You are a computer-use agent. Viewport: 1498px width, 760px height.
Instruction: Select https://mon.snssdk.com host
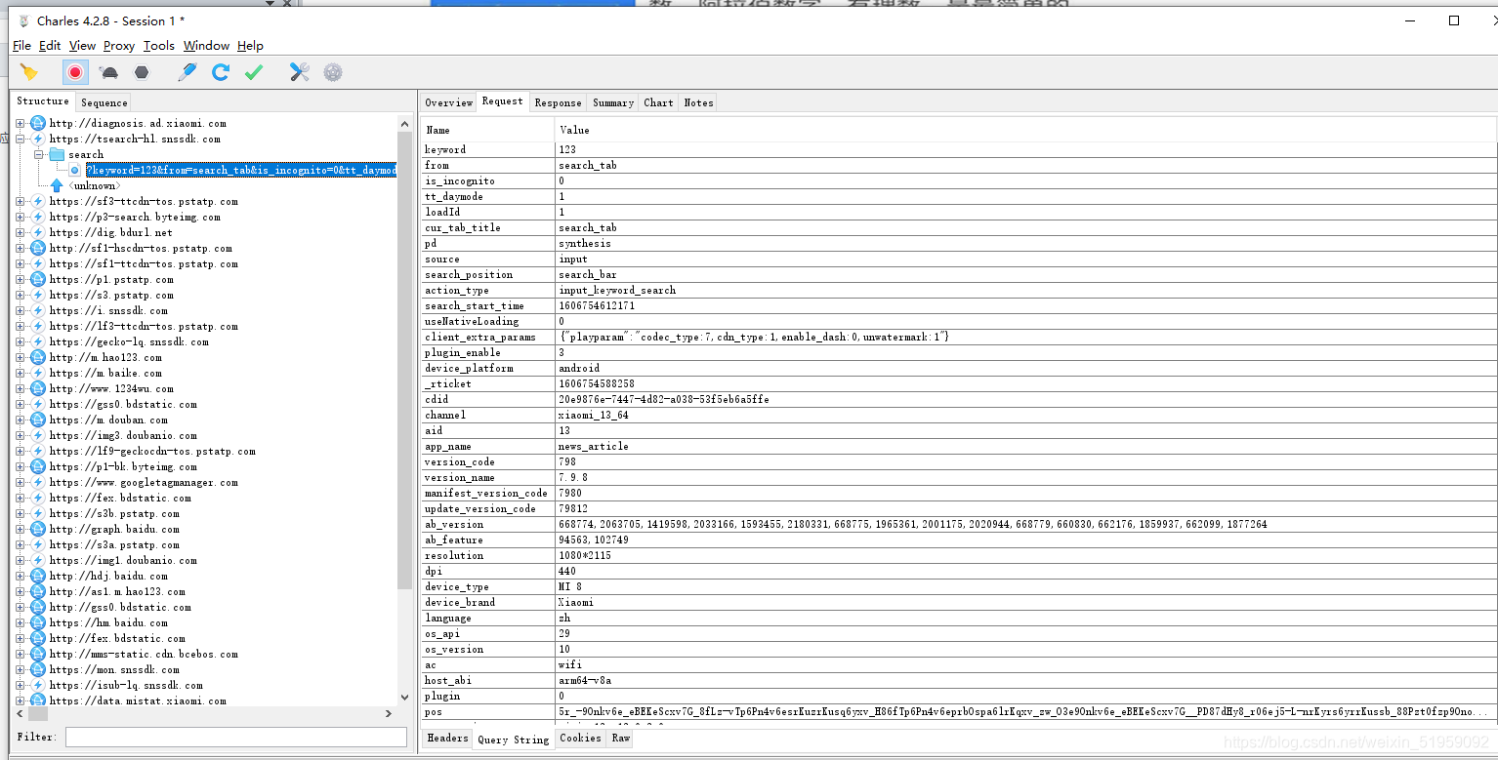click(x=114, y=669)
